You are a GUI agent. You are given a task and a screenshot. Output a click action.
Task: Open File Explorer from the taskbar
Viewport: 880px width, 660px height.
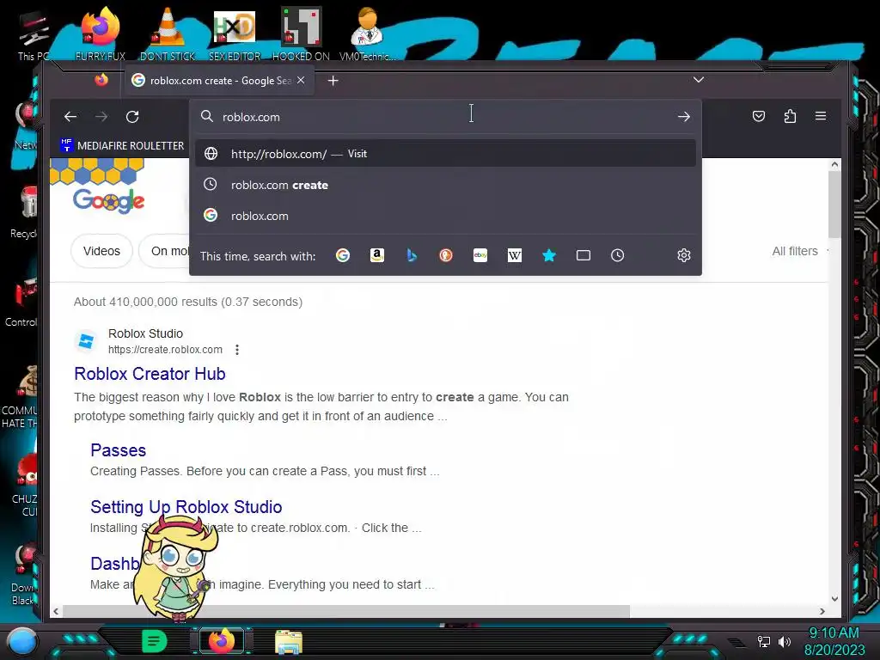(289, 642)
